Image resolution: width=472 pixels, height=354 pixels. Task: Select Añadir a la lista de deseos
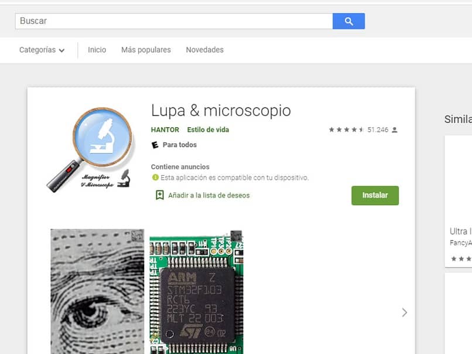point(209,195)
